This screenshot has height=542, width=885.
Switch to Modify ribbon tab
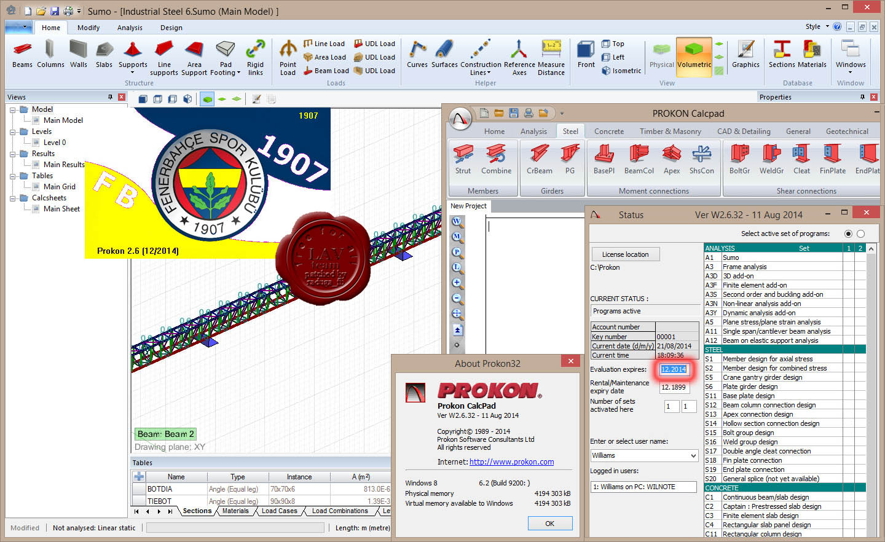(x=88, y=28)
